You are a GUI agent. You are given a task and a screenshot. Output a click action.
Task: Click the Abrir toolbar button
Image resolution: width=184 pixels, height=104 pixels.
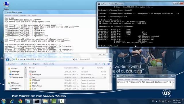[24, 64]
